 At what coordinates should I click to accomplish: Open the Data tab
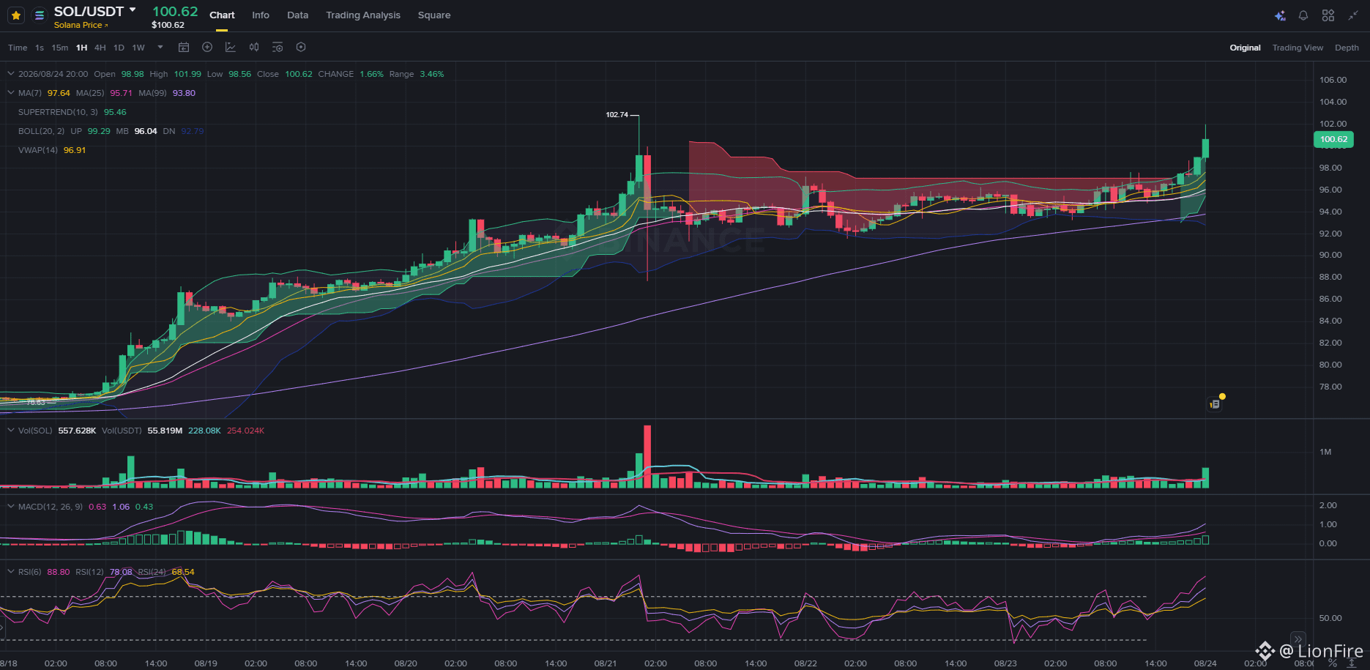click(297, 15)
